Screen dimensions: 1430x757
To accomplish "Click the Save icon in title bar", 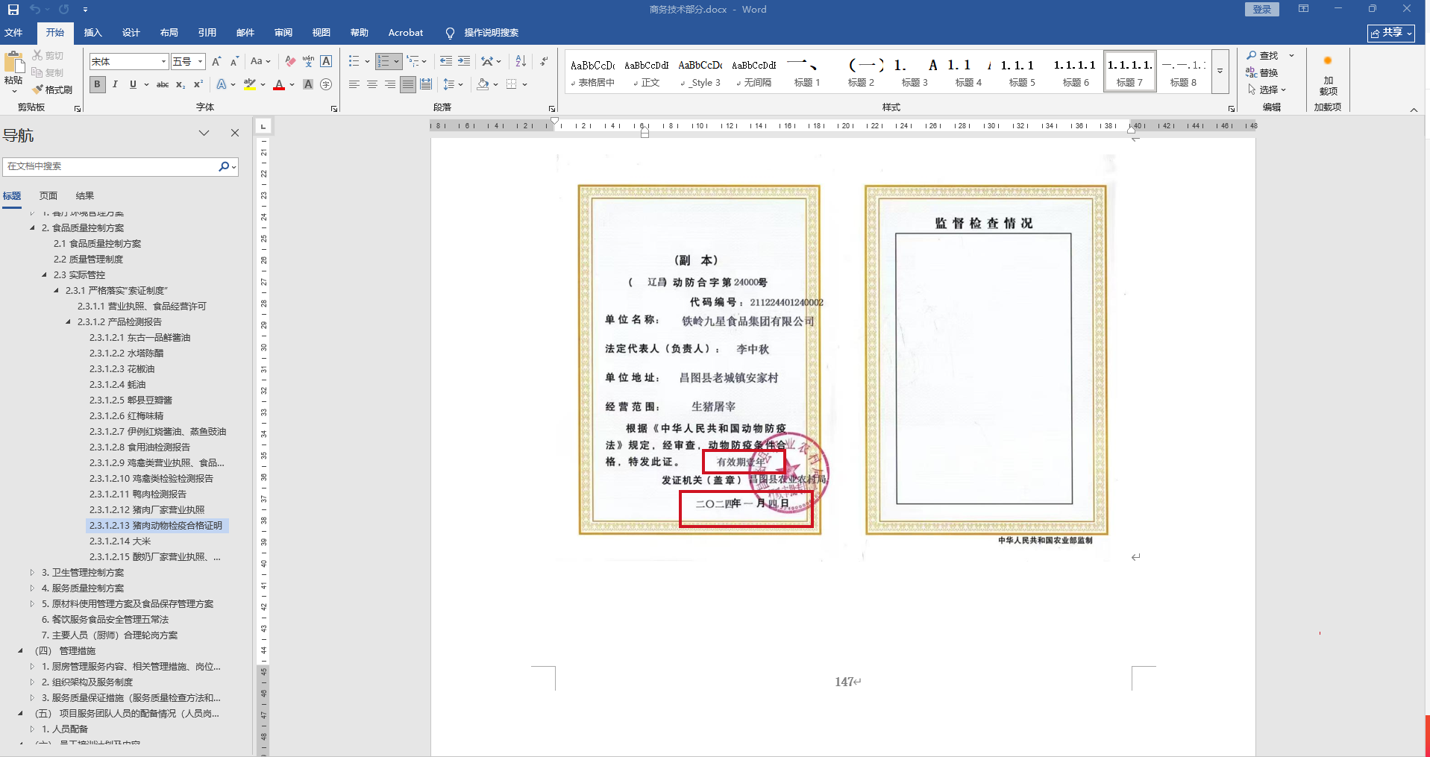I will [x=13, y=10].
